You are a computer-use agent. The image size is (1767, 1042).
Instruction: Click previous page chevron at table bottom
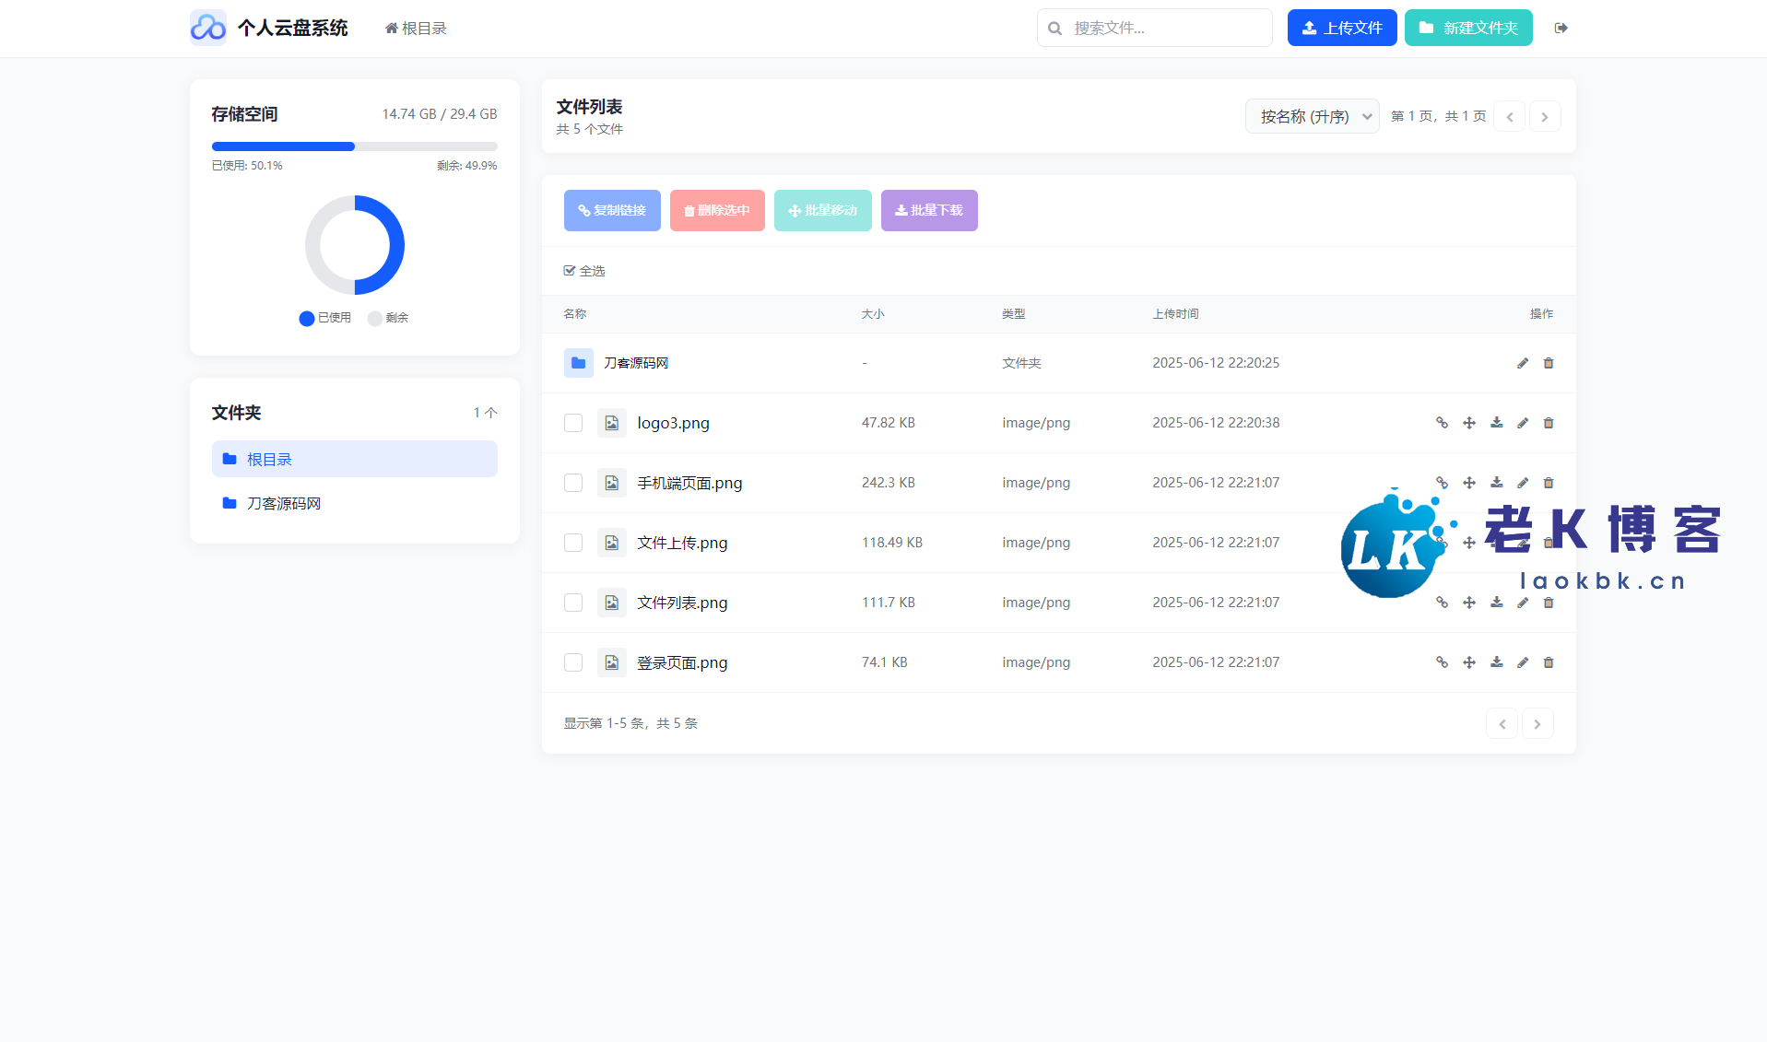pos(1502,723)
